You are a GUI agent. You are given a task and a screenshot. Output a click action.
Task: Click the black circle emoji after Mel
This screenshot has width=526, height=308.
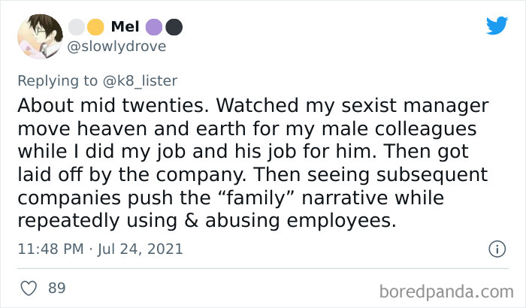(174, 27)
